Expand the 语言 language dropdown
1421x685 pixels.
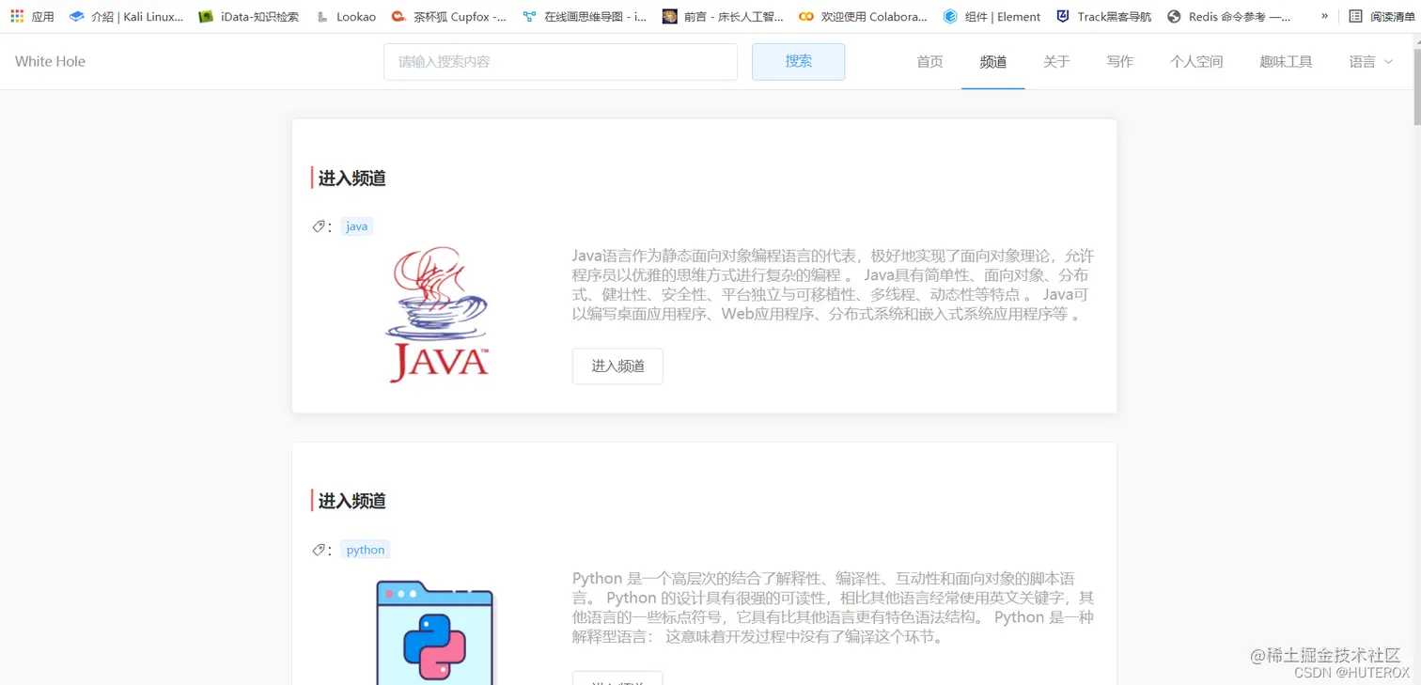coord(1371,62)
